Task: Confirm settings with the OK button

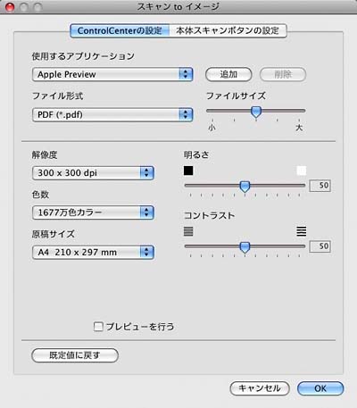Action: click(x=320, y=388)
